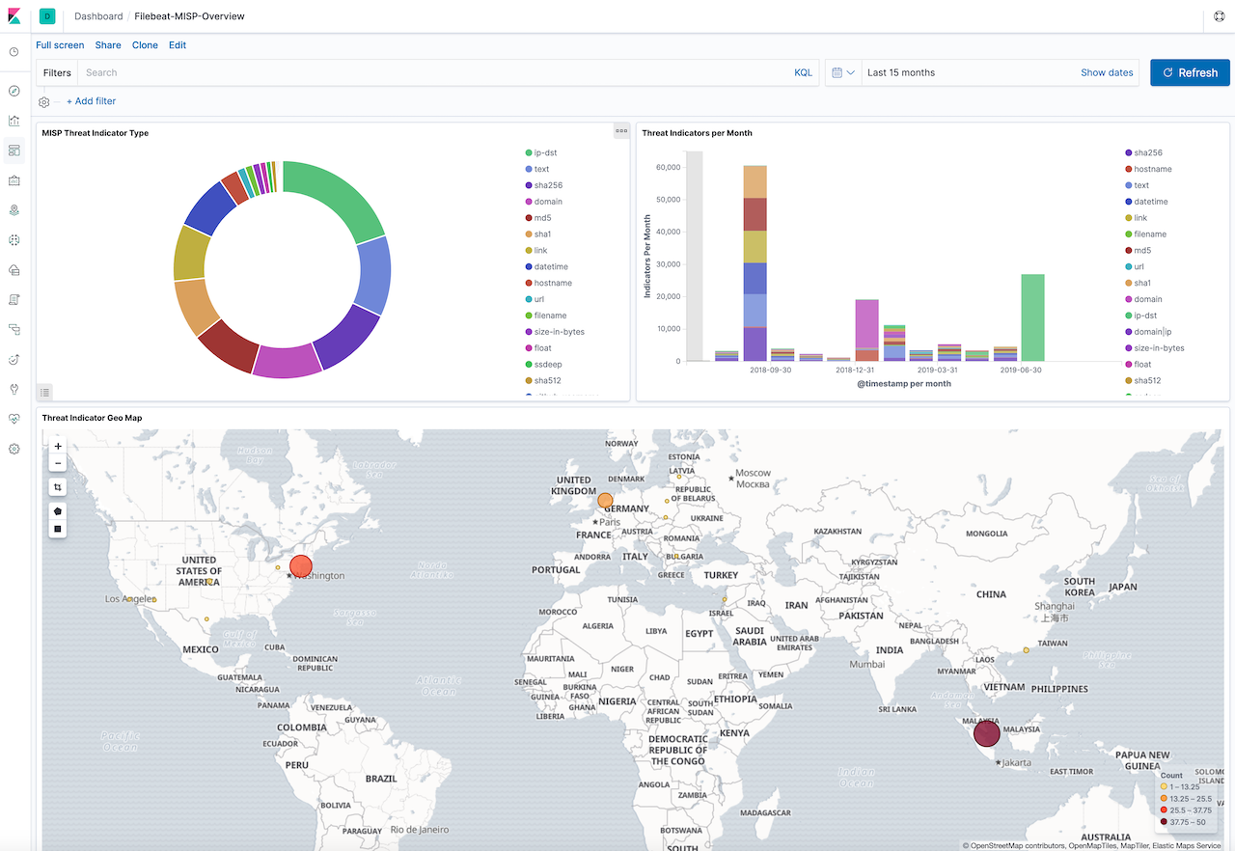The image size is (1235, 851).
Task: Open the Maps app from sidebar
Action: 14,209
